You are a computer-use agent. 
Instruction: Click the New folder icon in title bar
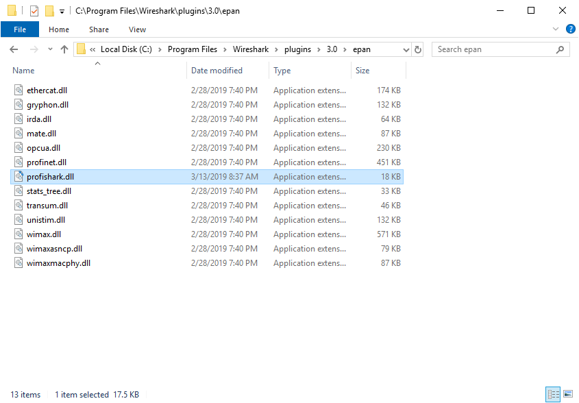tap(49, 11)
